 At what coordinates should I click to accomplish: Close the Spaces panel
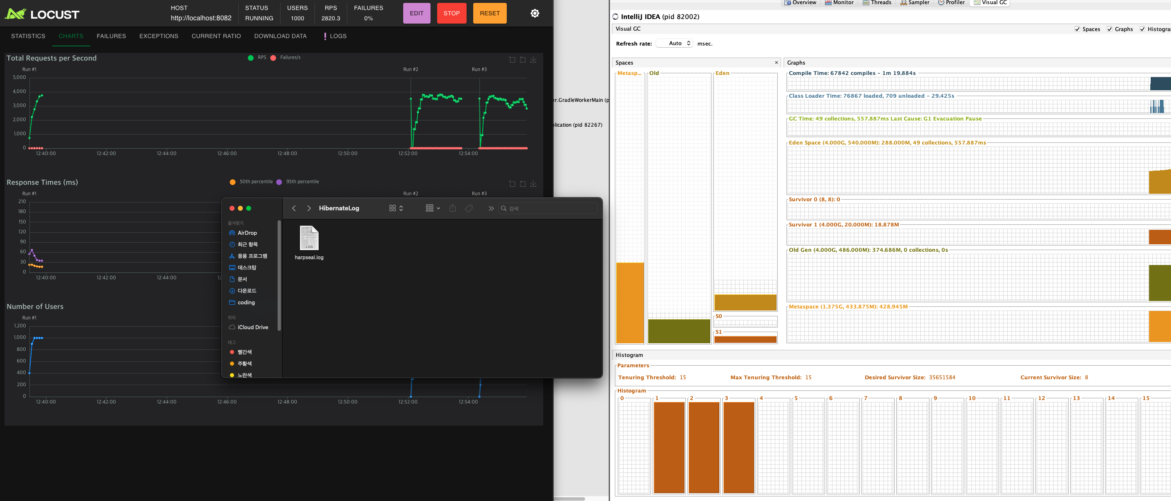click(777, 63)
